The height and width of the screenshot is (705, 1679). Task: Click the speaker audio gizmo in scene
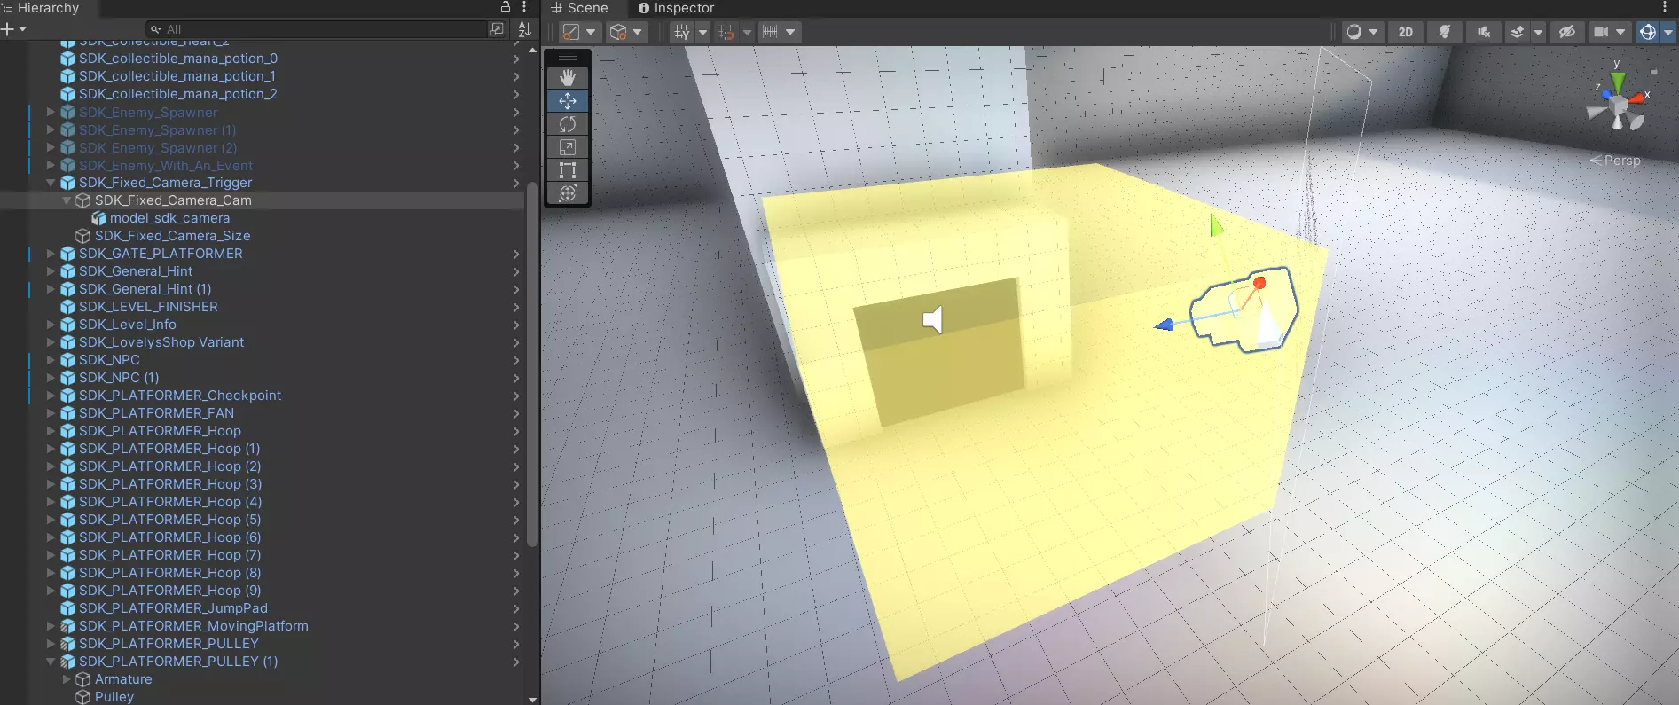tap(932, 319)
